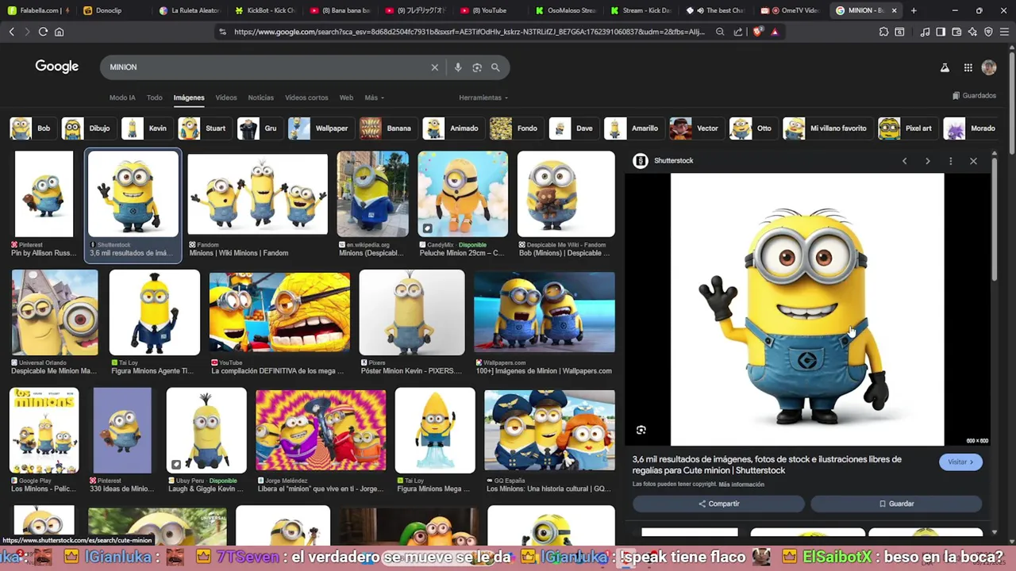The height and width of the screenshot is (571, 1016).
Task: Show the previous image in preview panel
Action: (x=904, y=161)
